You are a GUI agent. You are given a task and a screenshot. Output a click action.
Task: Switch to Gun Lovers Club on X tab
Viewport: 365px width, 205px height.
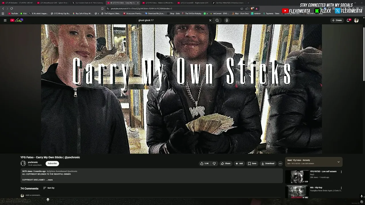point(88,3)
